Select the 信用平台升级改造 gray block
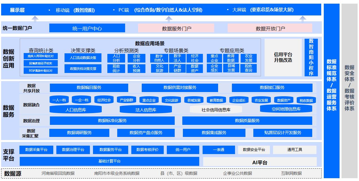 coord(283,58)
